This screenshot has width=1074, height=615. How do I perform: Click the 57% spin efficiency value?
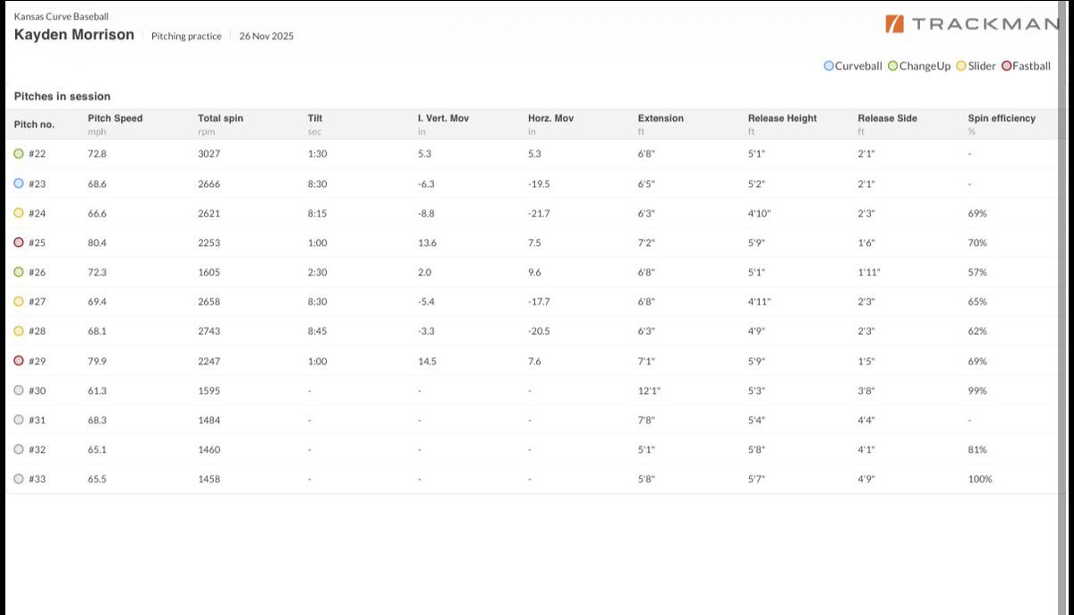tap(977, 272)
